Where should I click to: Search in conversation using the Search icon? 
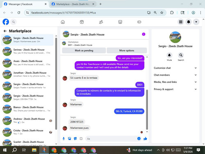[x=181, y=55]
